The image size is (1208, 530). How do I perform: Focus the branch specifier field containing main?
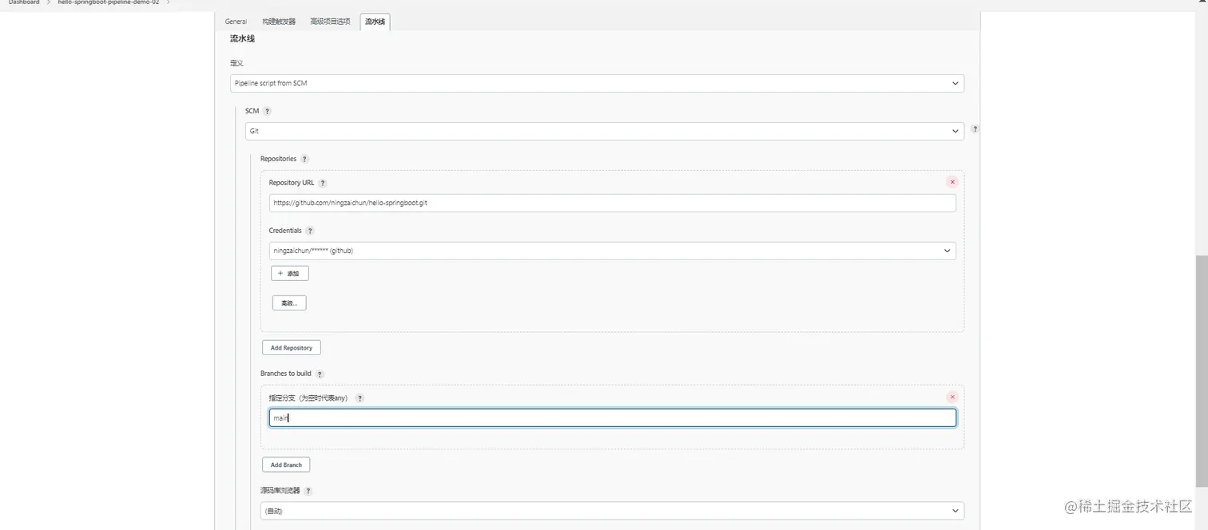click(x=613, y=417)
